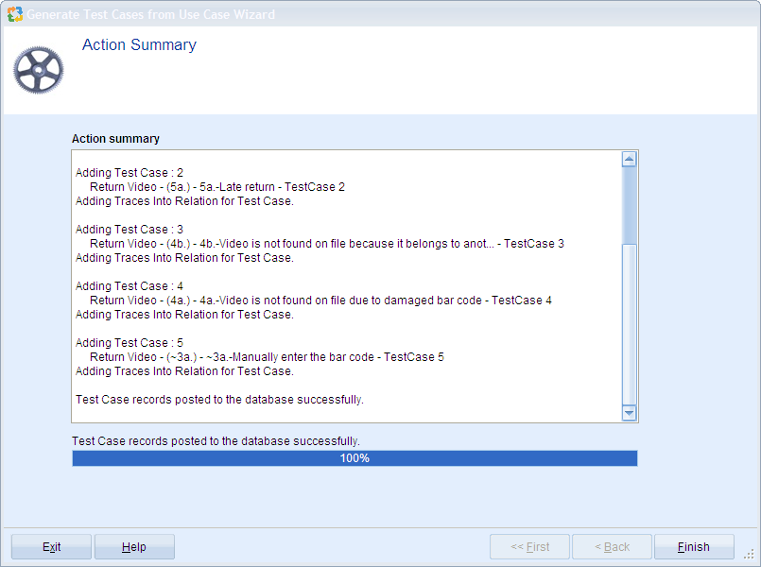The height and width of the screenshot is (567, 761).
Task: Click the 'Action Summary' page heading
Action: coord(139,44)
